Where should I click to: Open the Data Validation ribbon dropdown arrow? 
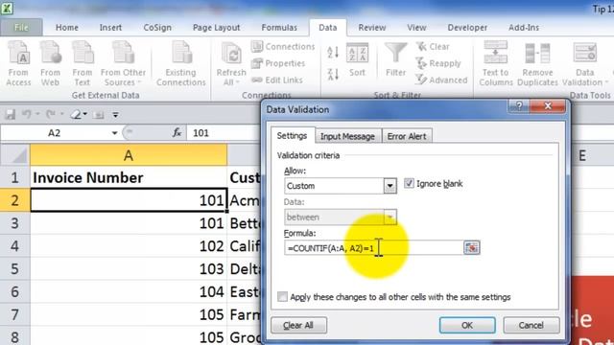coord(606,82)
